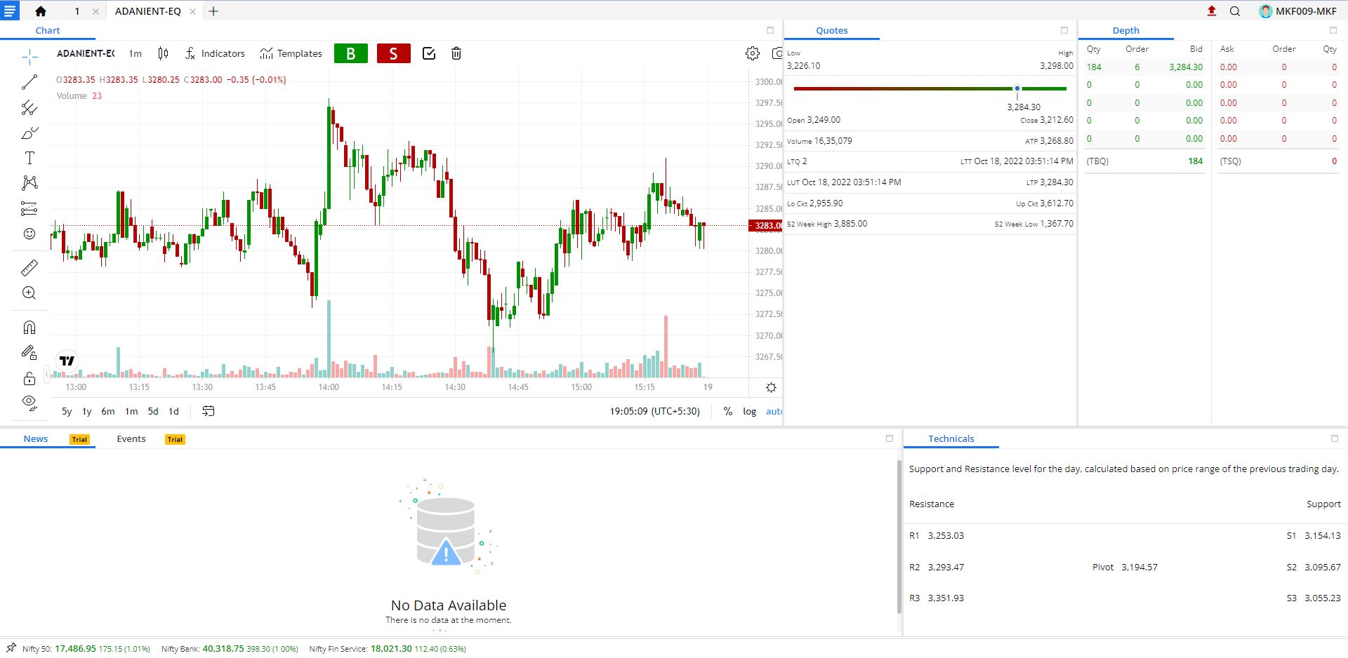Image resolution: width=1348 pixels, height=658 pixels.
Task: Switch to the Events tab
Action: pyautogui.click(x=131, y=438)
